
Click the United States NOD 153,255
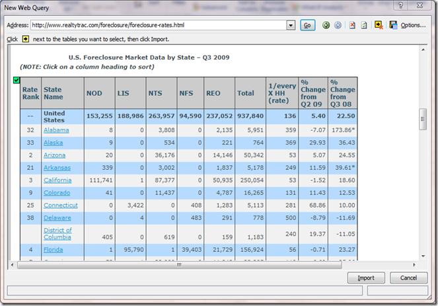pyautogui.click(x=100, y=116)
